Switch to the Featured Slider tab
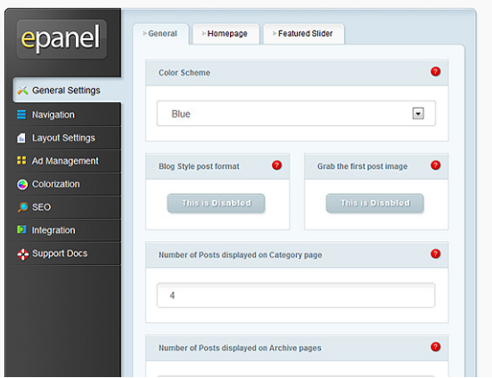 point(304,34)
